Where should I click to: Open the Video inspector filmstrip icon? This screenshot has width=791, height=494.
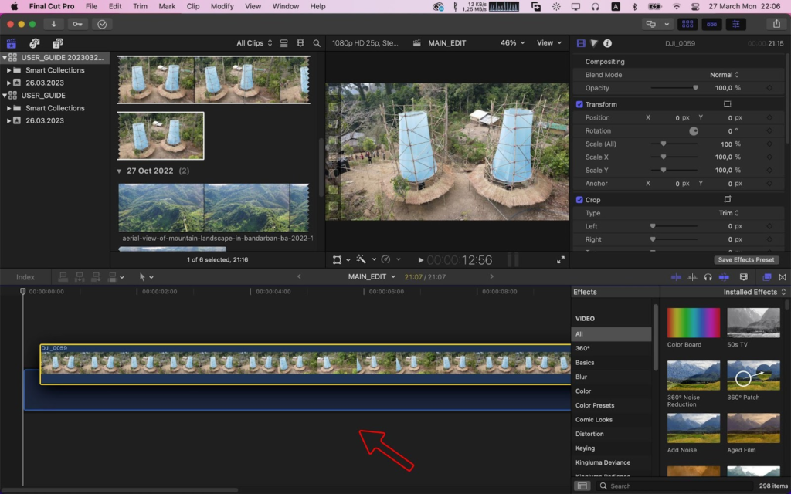(x=581, y=43)
